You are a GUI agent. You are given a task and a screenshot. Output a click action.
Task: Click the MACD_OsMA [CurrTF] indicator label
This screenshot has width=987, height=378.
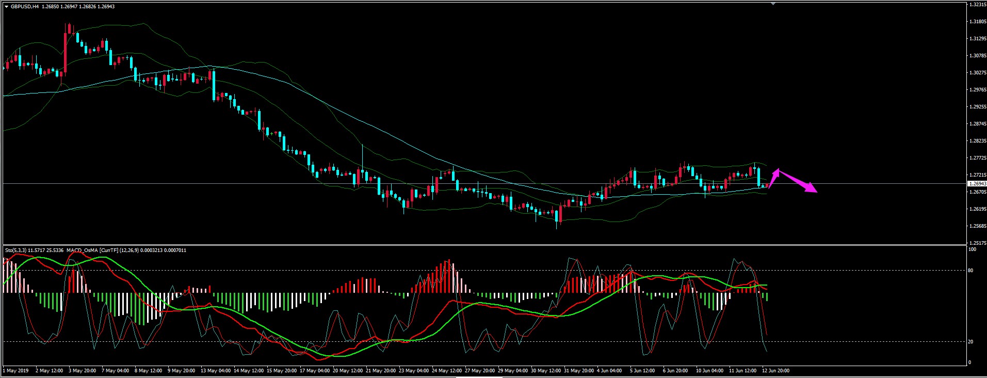pyautogui.click(x=92, y=250)
